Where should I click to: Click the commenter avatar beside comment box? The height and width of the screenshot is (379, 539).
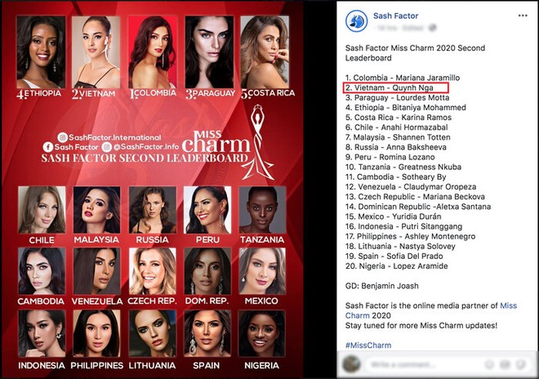(352, 364)
